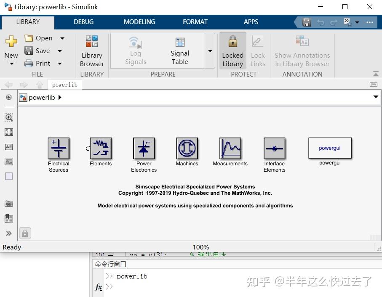Open the Signal Table
This screenshot has height=297, width=382.
tap(180, 51)
